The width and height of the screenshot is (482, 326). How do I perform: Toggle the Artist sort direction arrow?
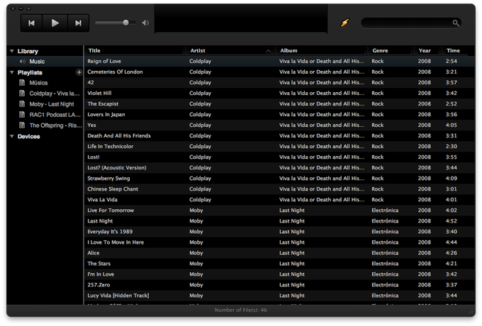pyautogui.click(x=269, y=51)
